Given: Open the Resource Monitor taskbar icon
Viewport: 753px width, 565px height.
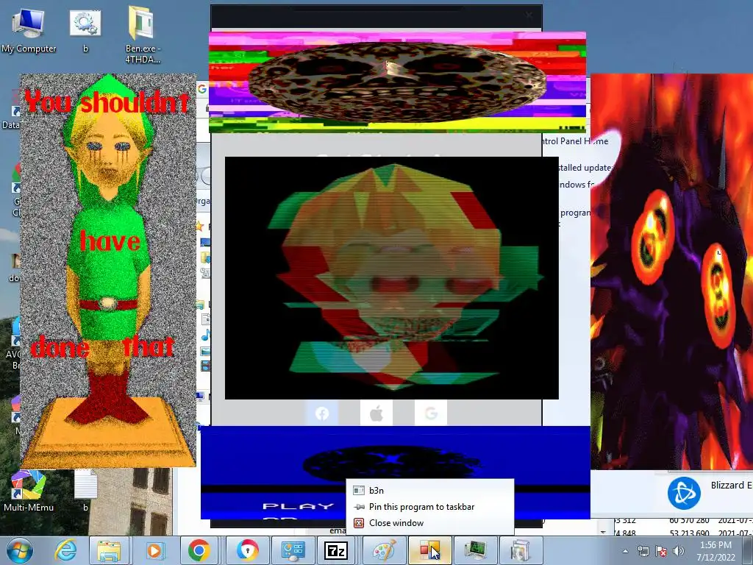Looking at the screenshot, I should (x=474, y=550).
